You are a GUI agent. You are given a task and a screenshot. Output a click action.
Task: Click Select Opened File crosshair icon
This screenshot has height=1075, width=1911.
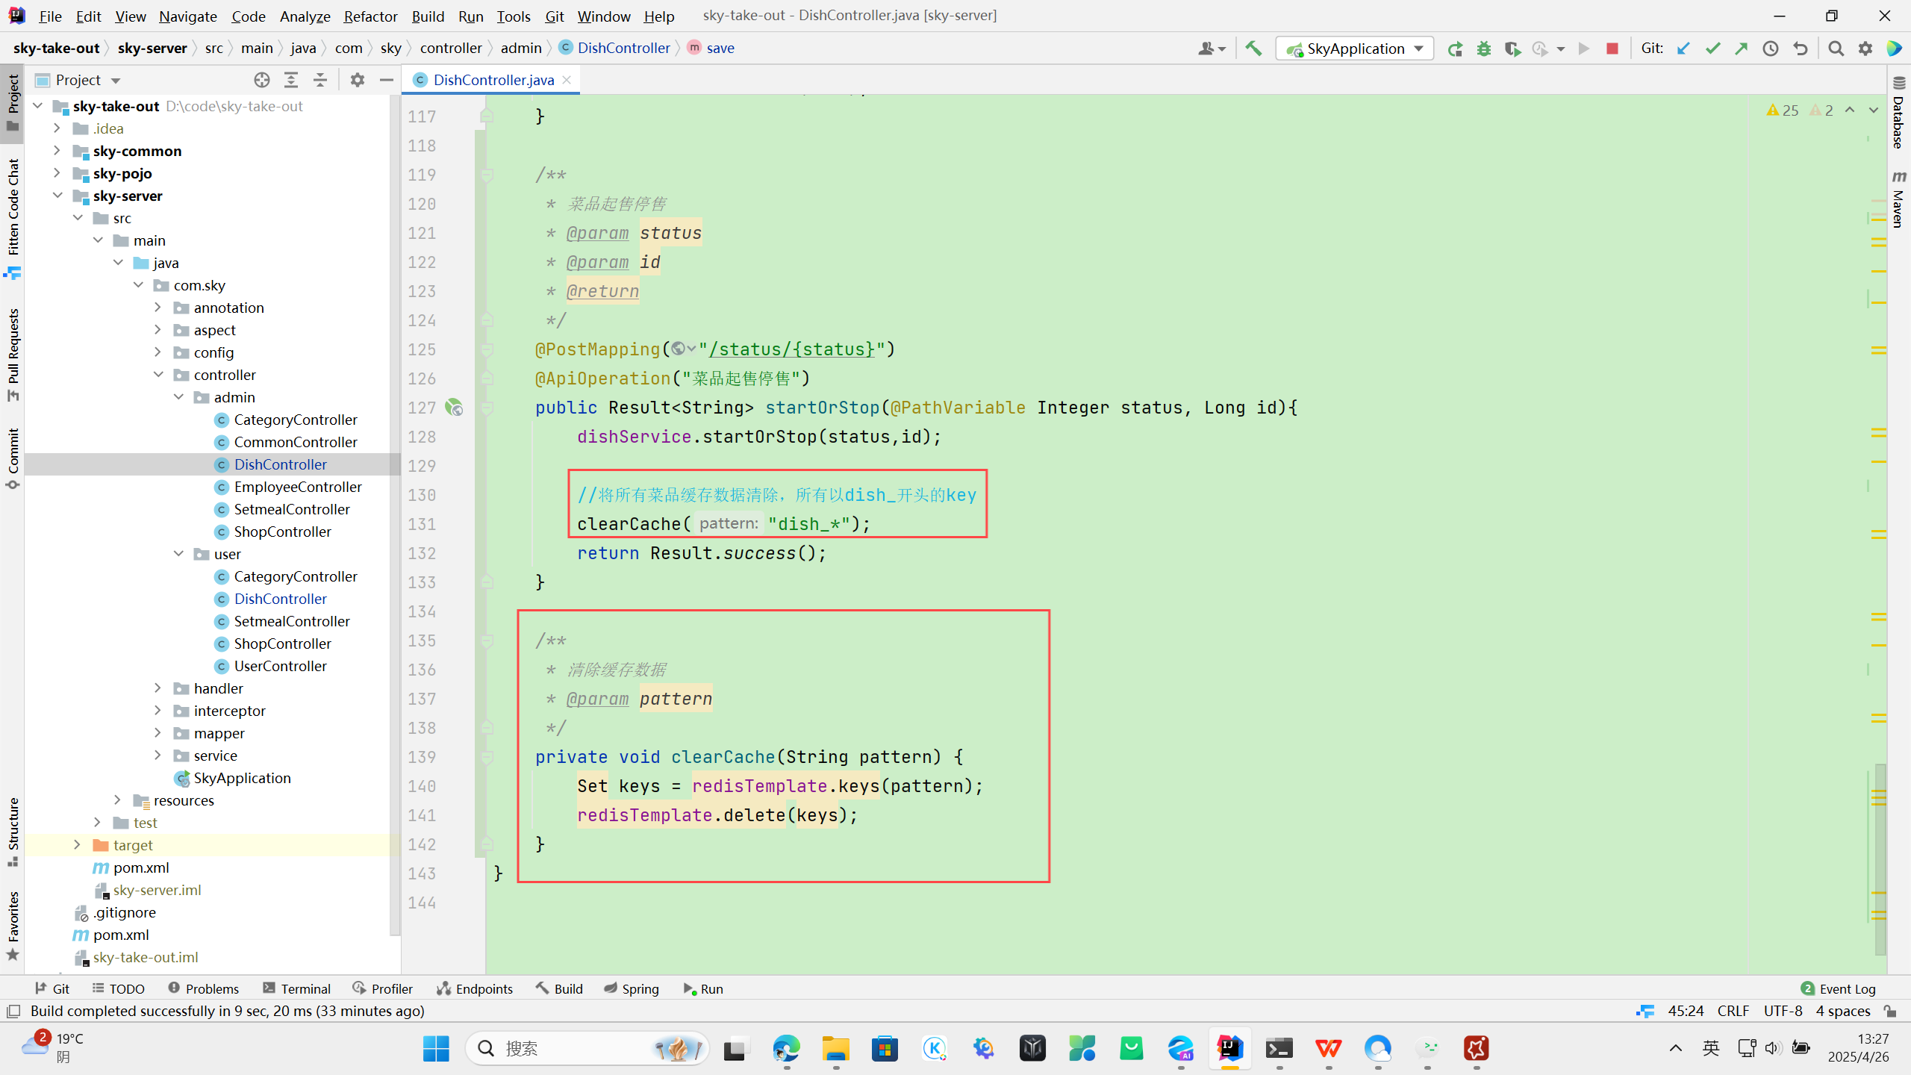click(x=261, y=80)
